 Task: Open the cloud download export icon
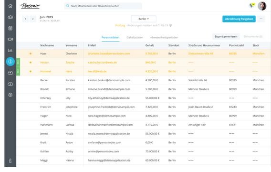10,84
